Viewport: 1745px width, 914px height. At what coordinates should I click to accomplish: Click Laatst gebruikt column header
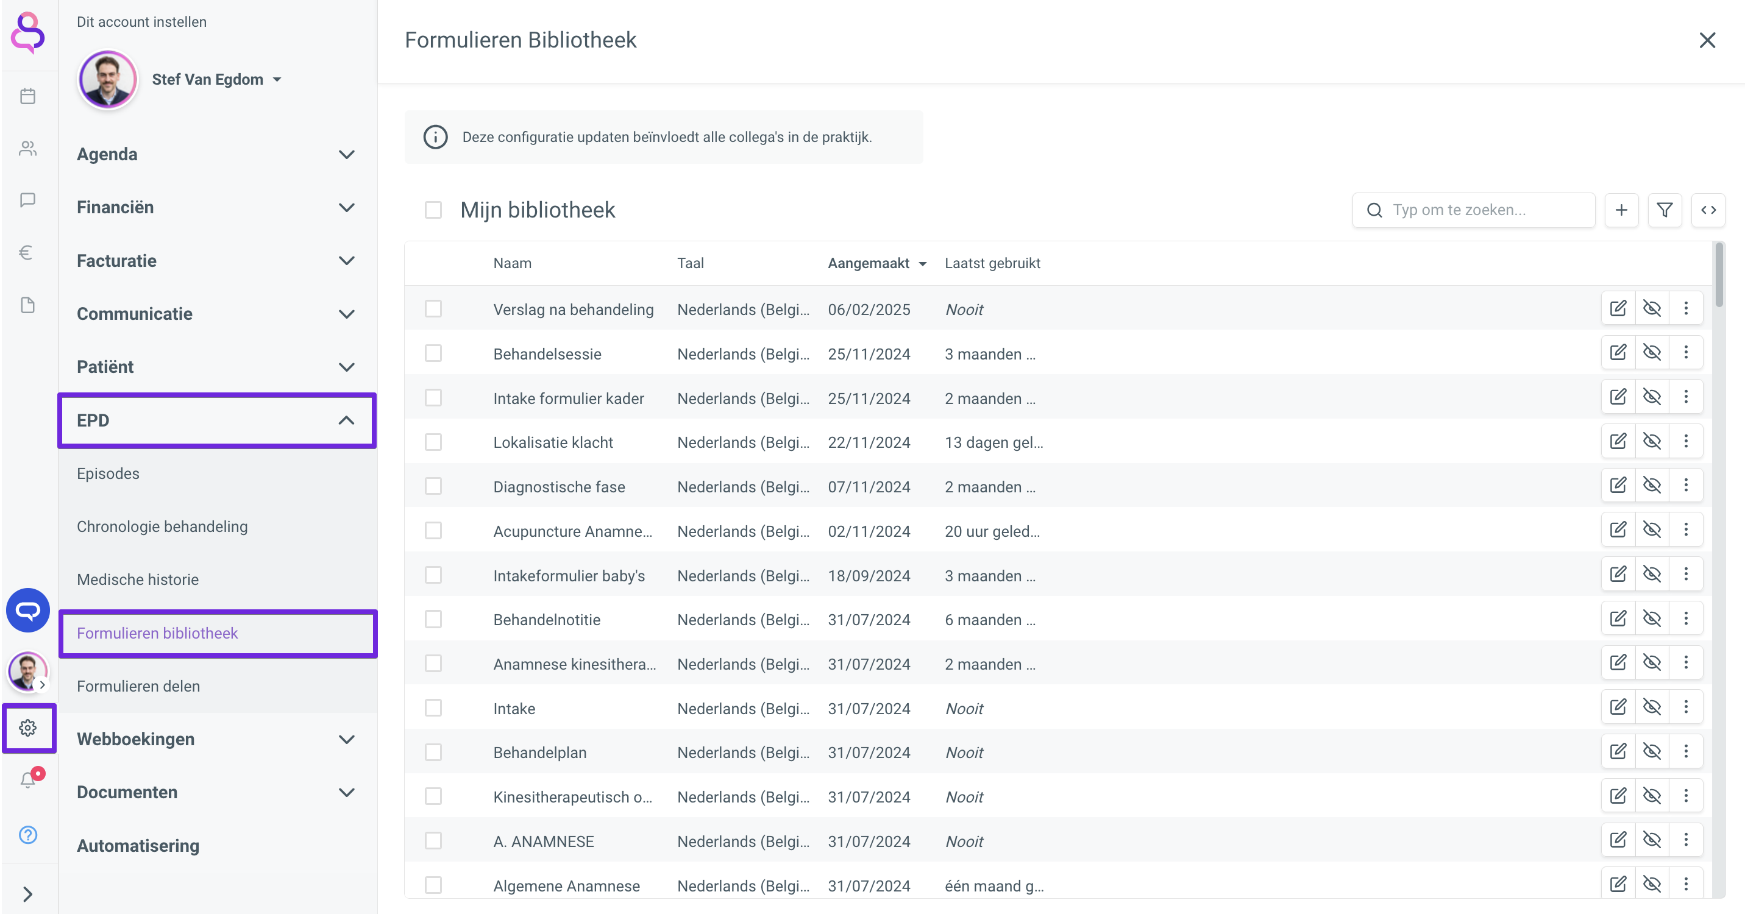click(x=992, y=263)
